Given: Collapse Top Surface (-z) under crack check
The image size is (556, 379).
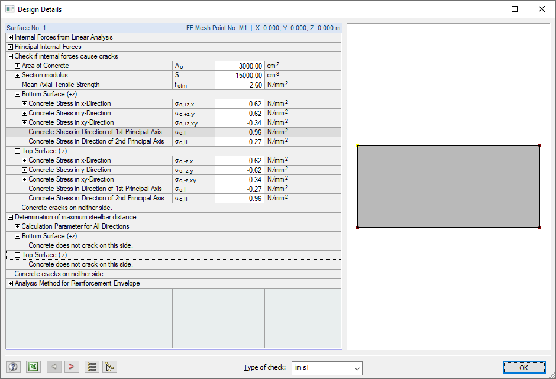Looking at the screenshot, I should [17, 151].
